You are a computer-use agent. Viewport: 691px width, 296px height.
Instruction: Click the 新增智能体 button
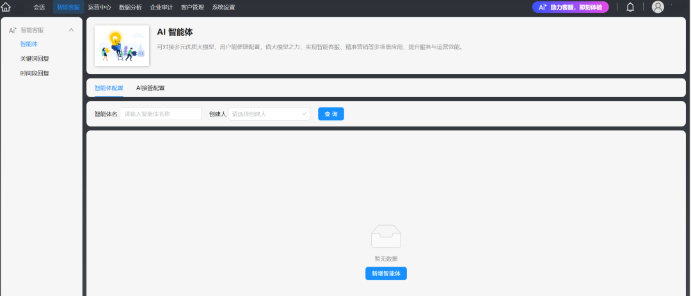click(x=386, y=274)
